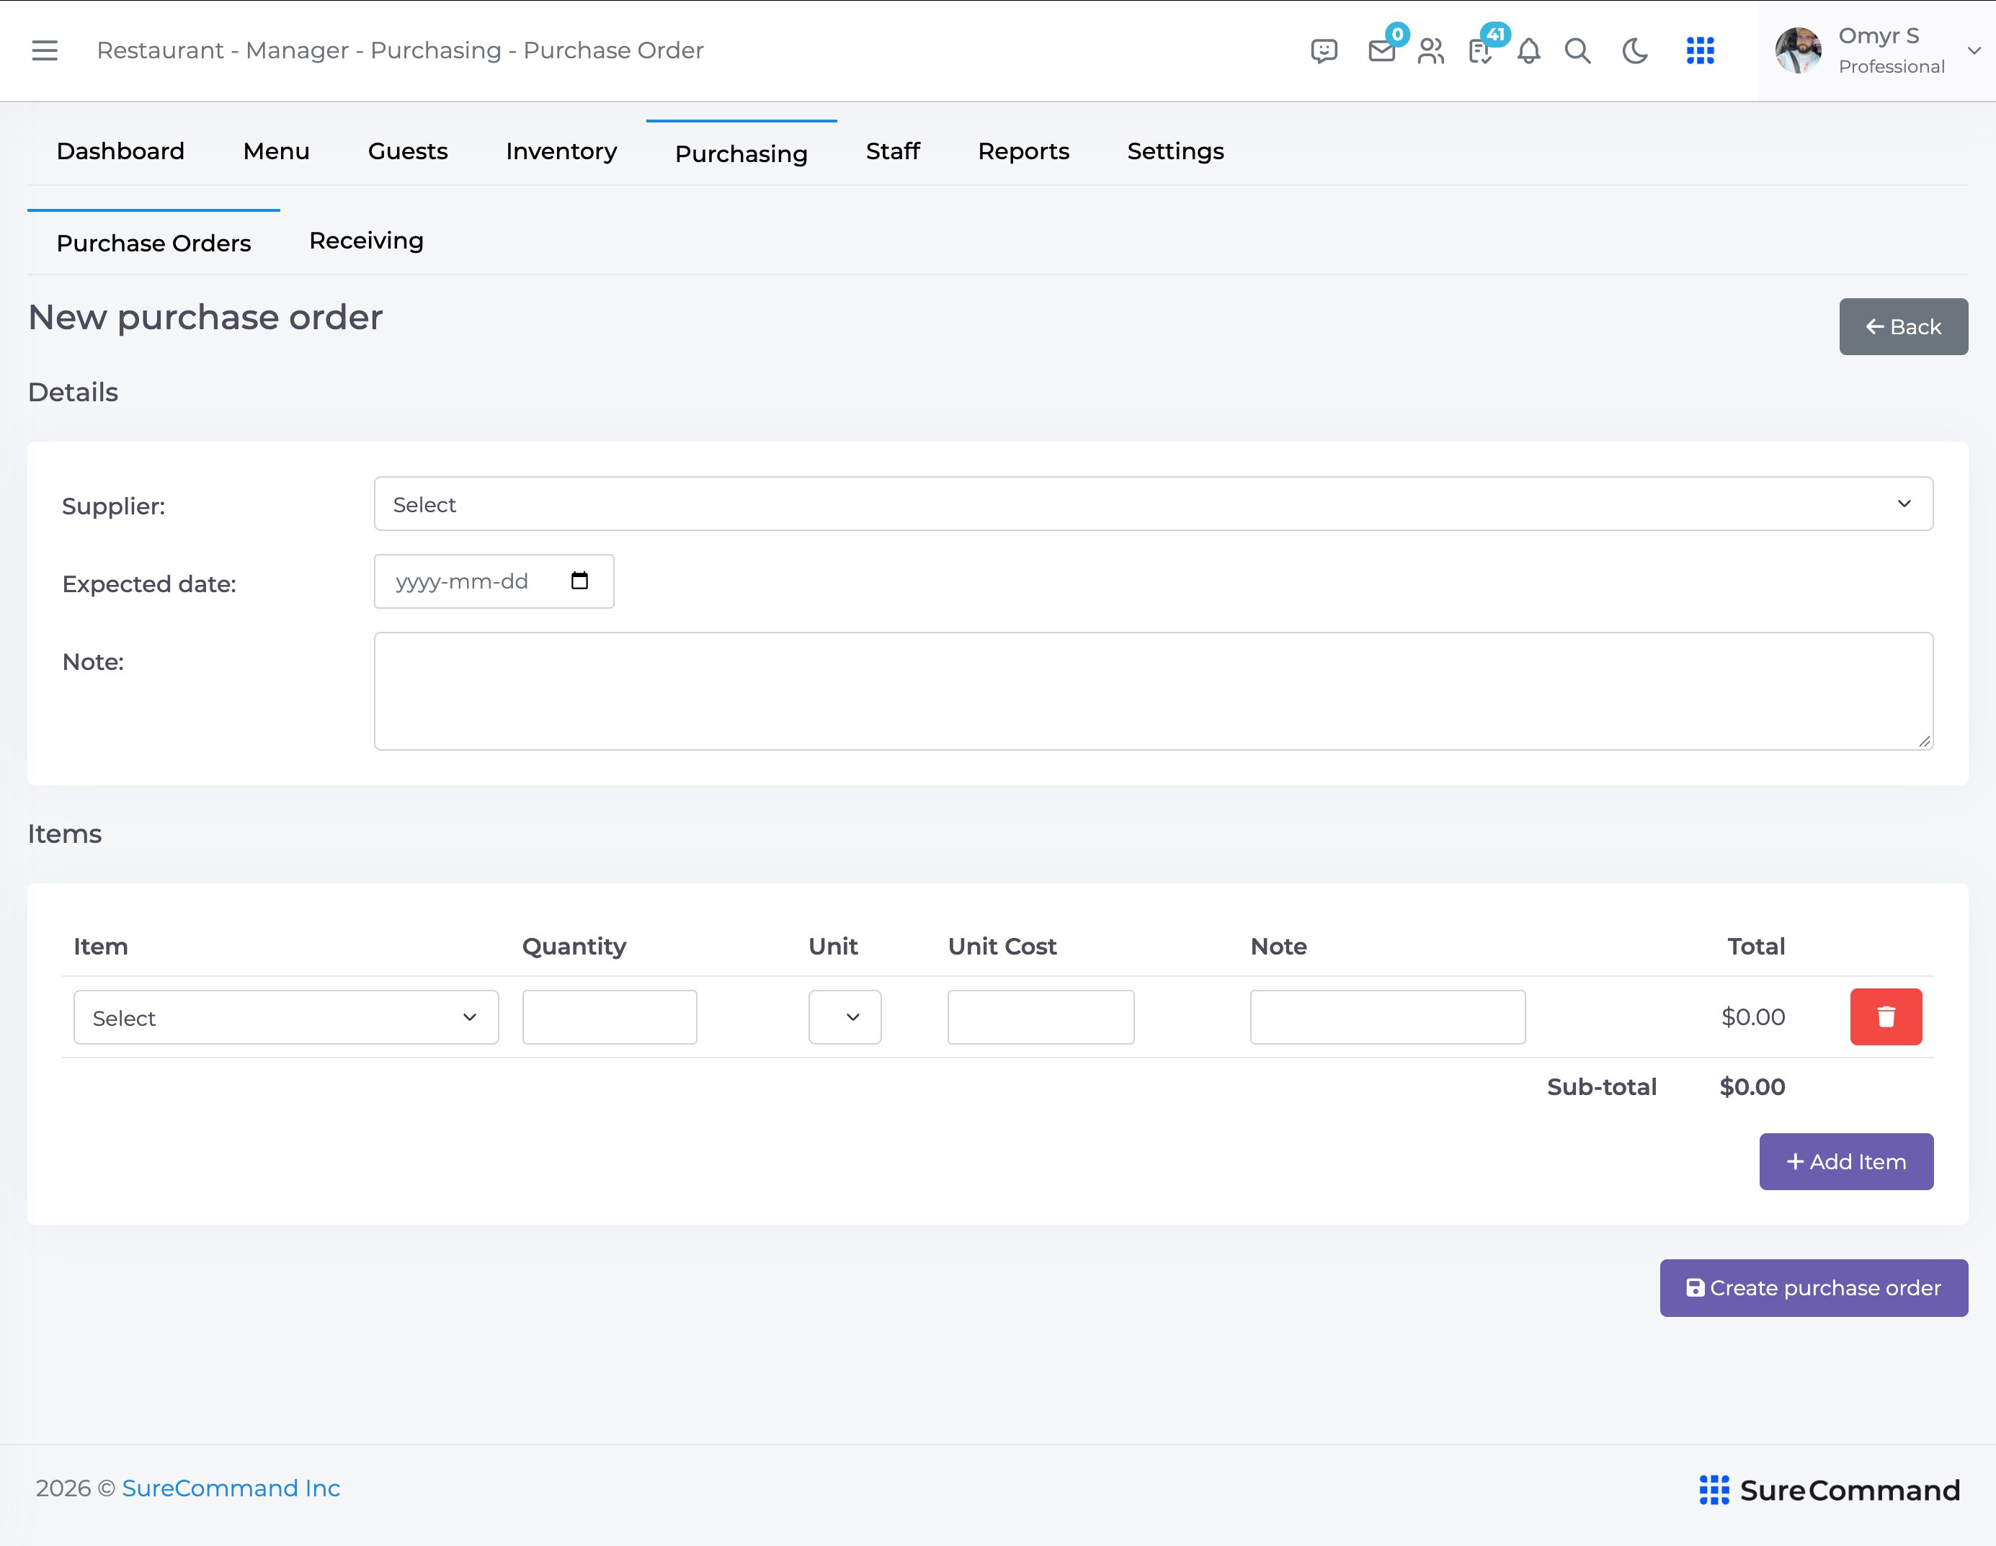This screenshot has width=1996, height=1546.
Task: Open the Item select dropdown
Action: pos(286,1017)
